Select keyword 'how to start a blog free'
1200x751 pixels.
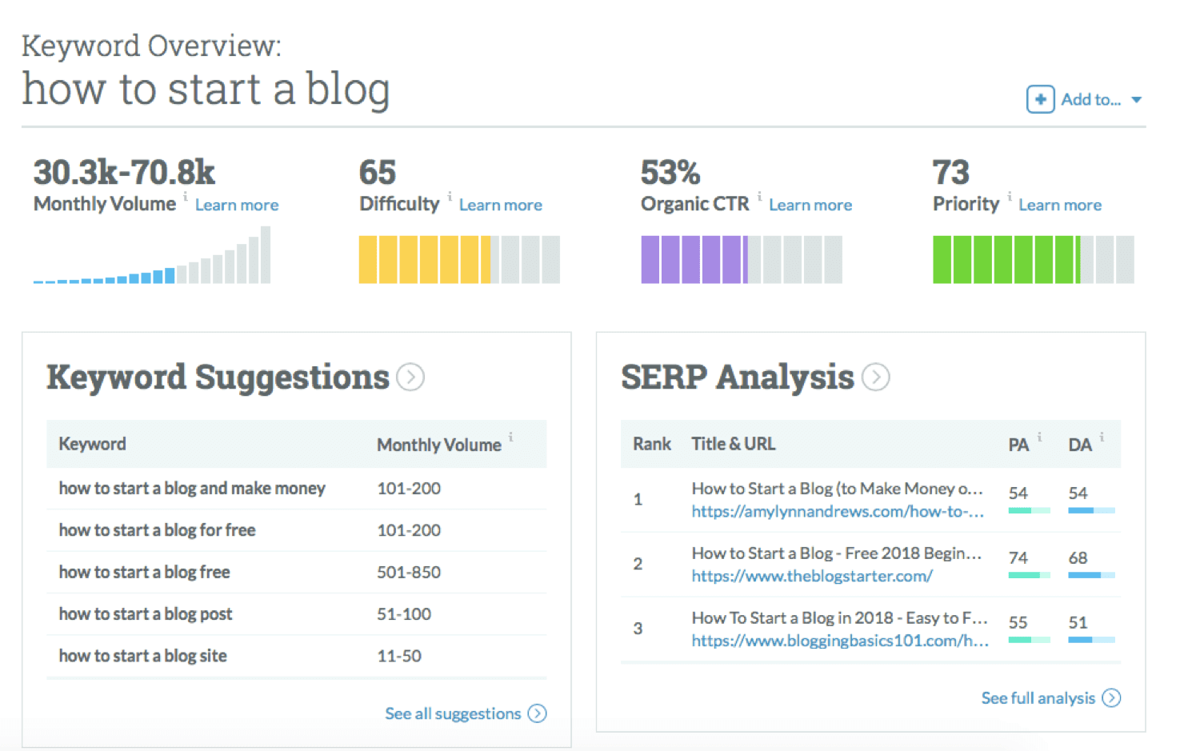tap(144, 572)
